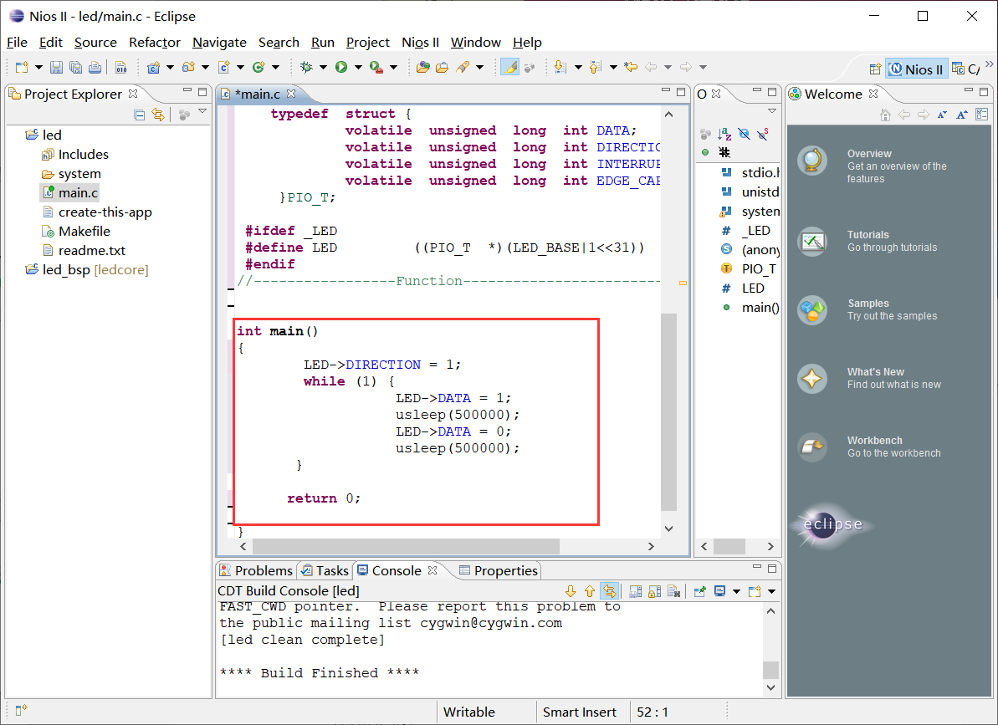Click the Save icon in toolbar
Screen dimensions: 998x725
coord(56,68)
